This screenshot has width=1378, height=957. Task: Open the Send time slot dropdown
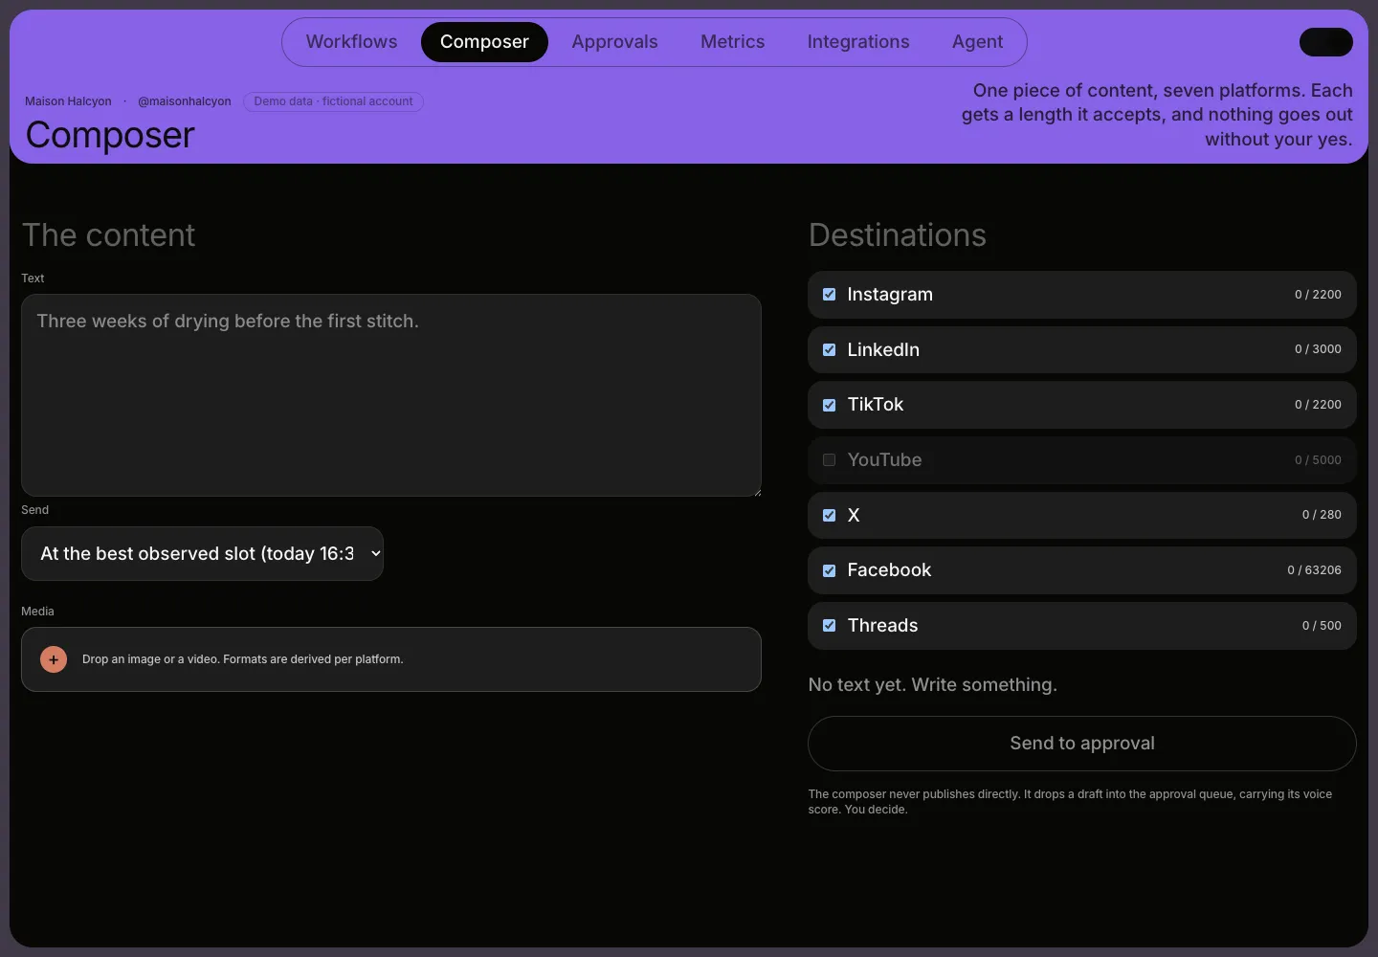pyautogui.click(x=202, y=553)
